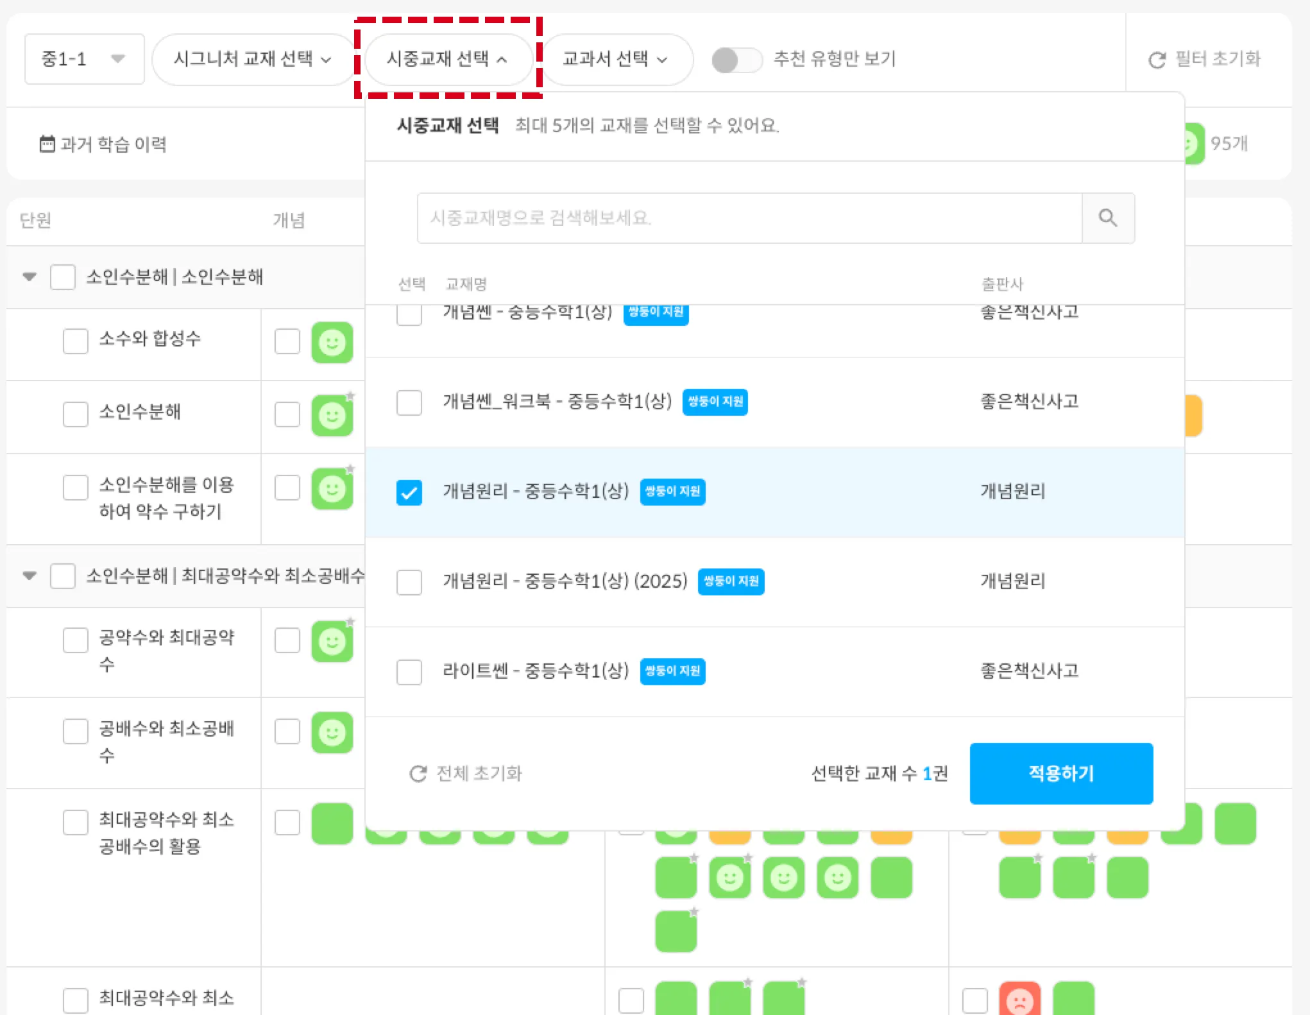
Task: Click the 과거 학습 이력 link
Action: click(113, 144)
